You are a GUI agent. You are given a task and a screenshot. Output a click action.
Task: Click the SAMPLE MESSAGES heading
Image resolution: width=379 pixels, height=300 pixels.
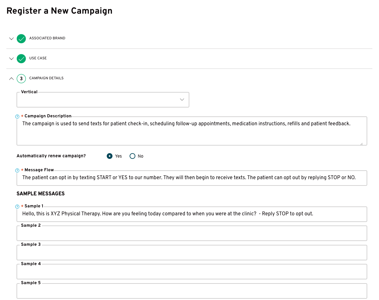coord(41,194)
